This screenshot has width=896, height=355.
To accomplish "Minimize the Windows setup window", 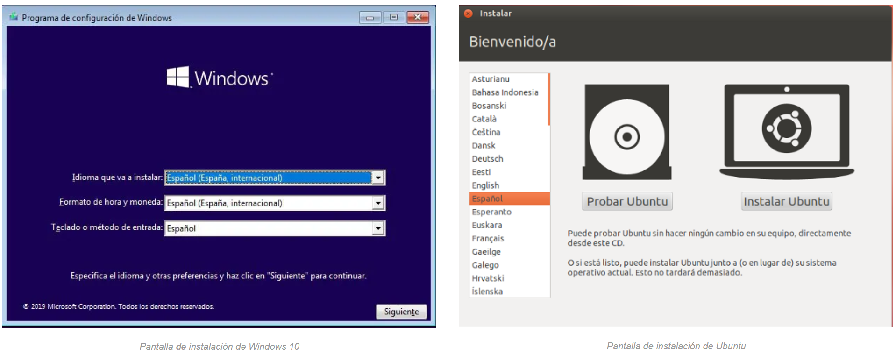I will pyautogui.click(x=370, y=18).
